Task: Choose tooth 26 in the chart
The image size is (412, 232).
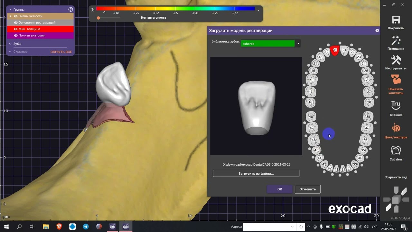Action: point(368,80)
